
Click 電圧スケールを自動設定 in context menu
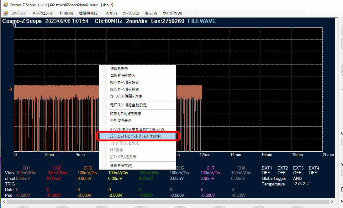pos(128,105)
